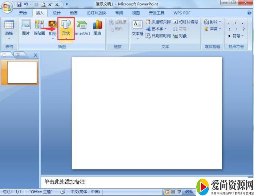
Task: Click the Chart (图表) icon
Action: point(97,28)
